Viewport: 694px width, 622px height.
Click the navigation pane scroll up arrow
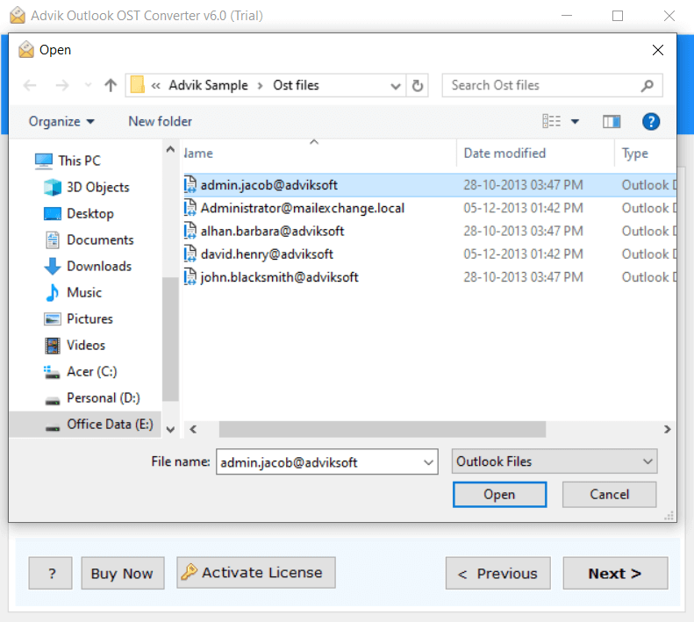(x=170, y=150)
